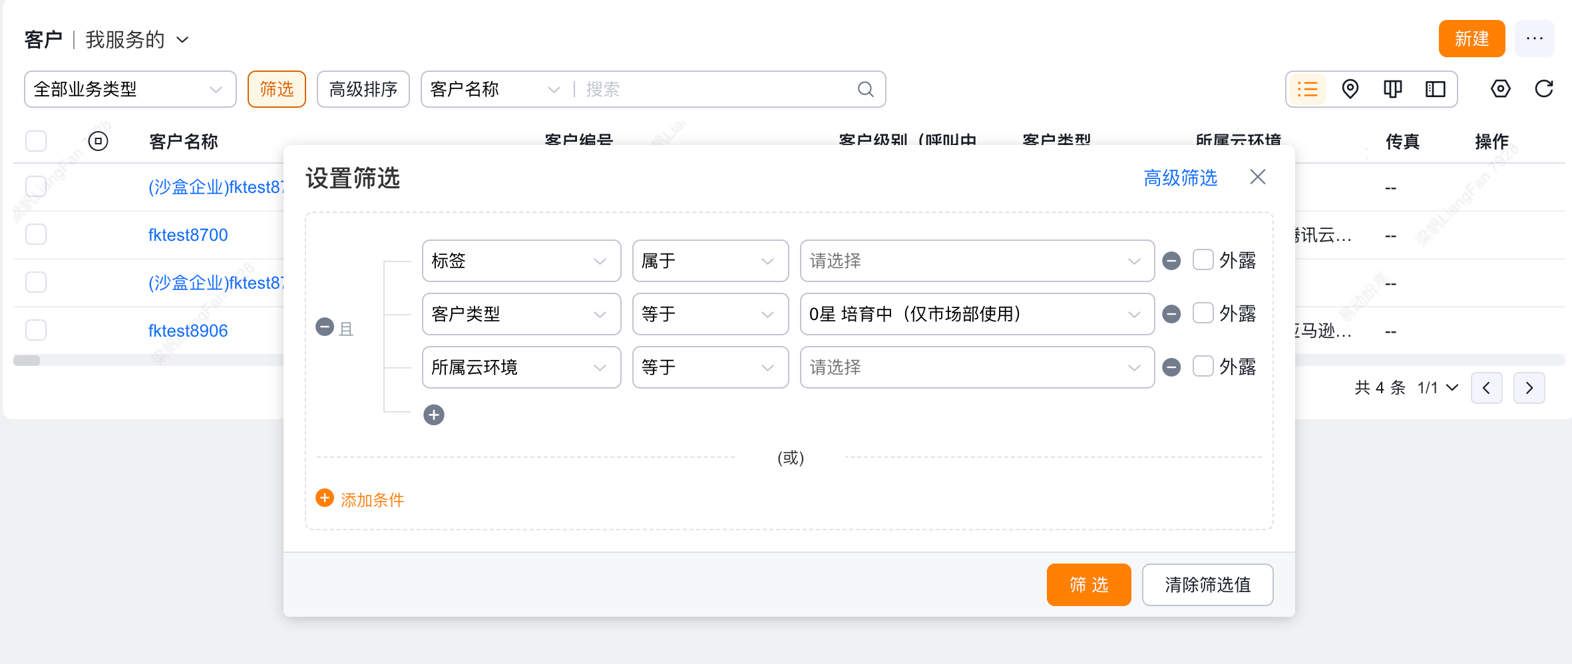Toggle 外露 checkbox for 客户类型 row
Viewport: 1572px width, 664px height.
pos(1203,313)
